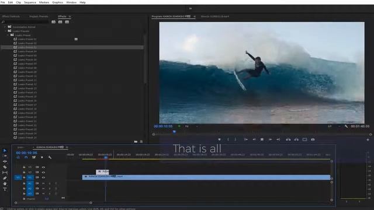Screen dimensions: 374x210
Task: Create new custom bin in Effects panel
Action: tap(136, 142)
